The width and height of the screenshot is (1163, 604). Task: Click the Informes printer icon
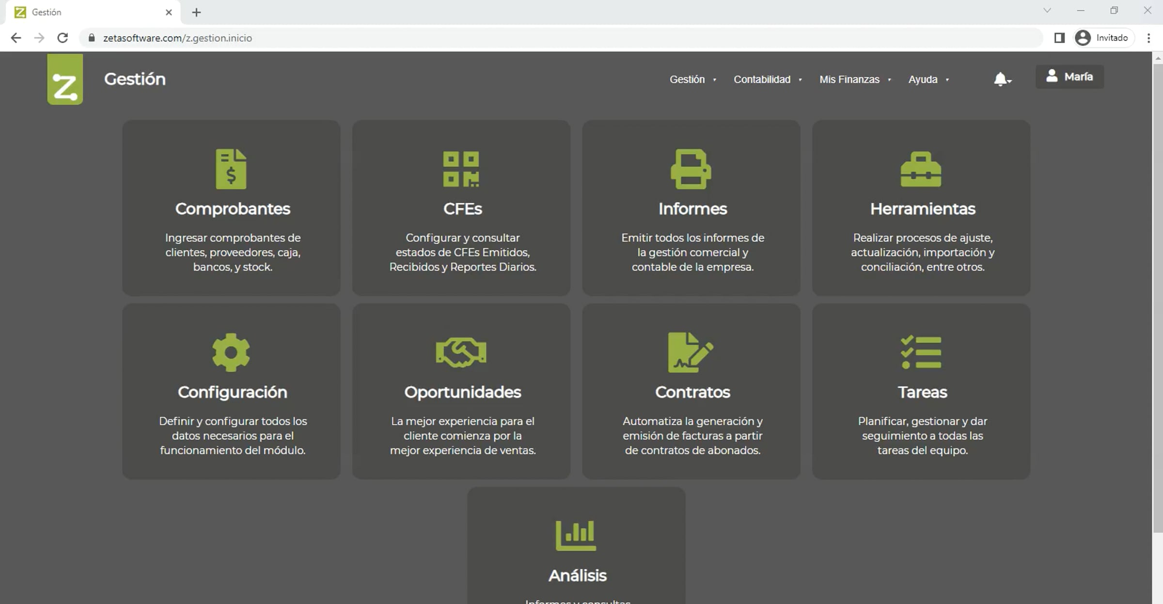pyautogui.click(x=691, y=169)
